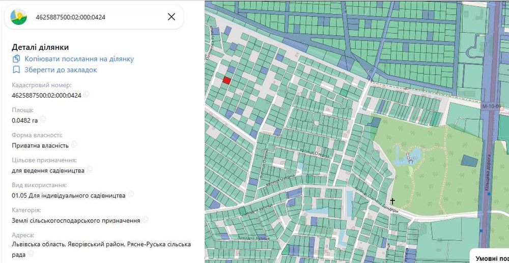The image size is (509, 263).
Task: Click the cadastre map logo icon
Action: [x=19, y=17]
